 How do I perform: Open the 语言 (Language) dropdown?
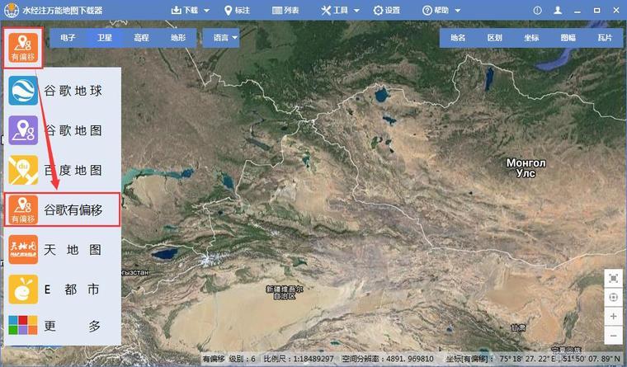point(224,38)
